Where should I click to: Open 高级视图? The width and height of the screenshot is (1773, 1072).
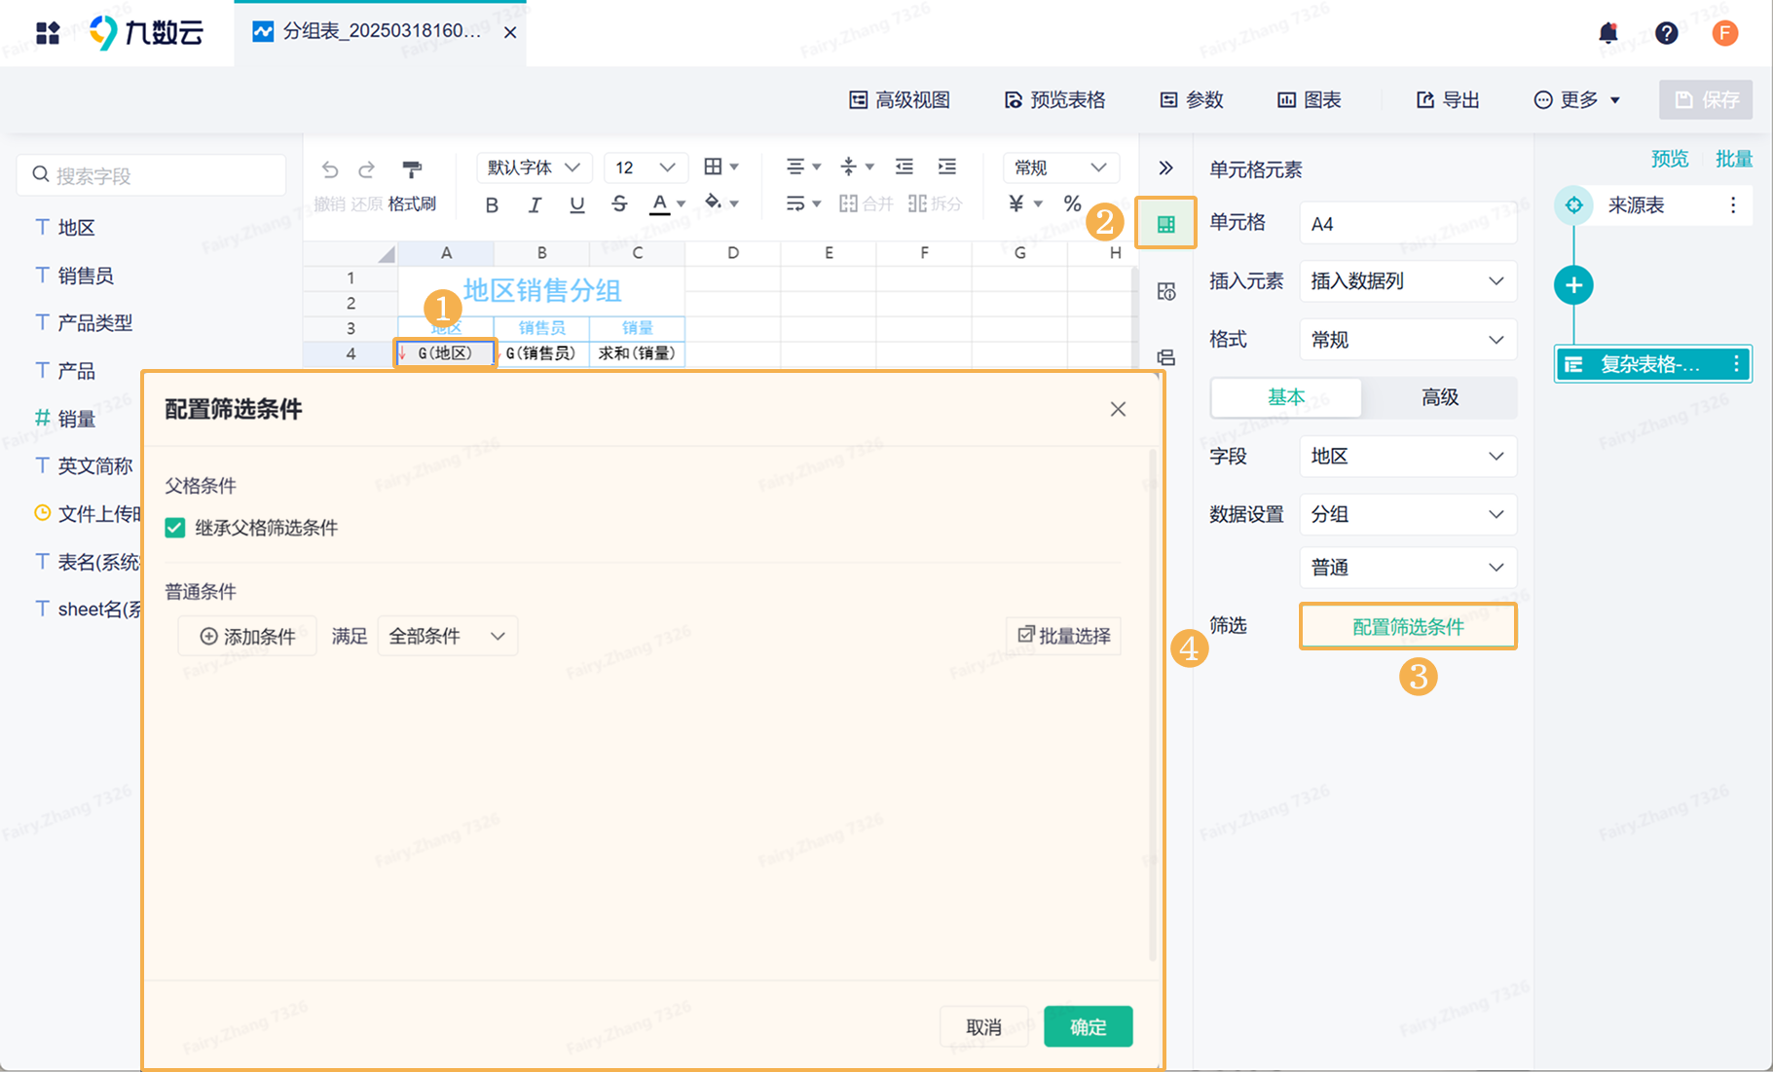pos(900,100)
